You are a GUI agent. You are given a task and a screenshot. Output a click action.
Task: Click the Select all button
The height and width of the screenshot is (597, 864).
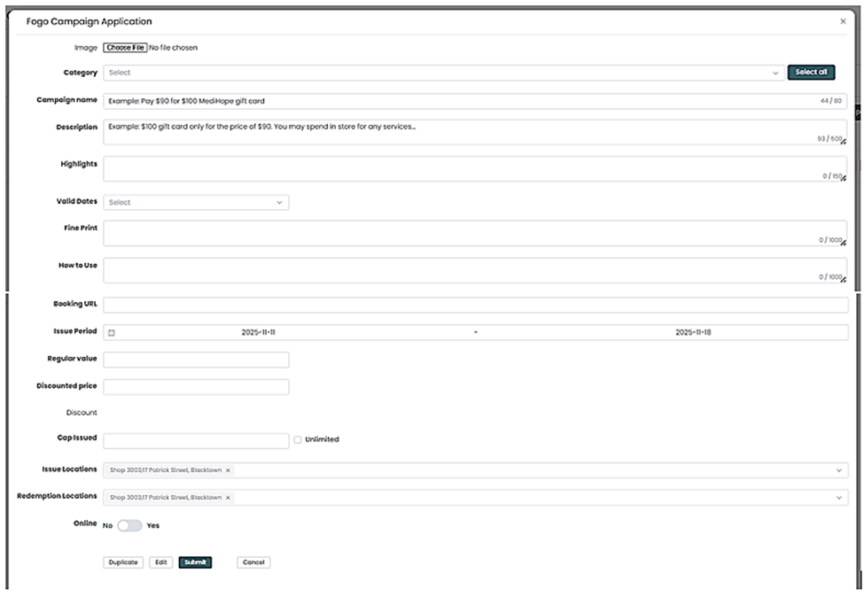(x=811, y=73)
